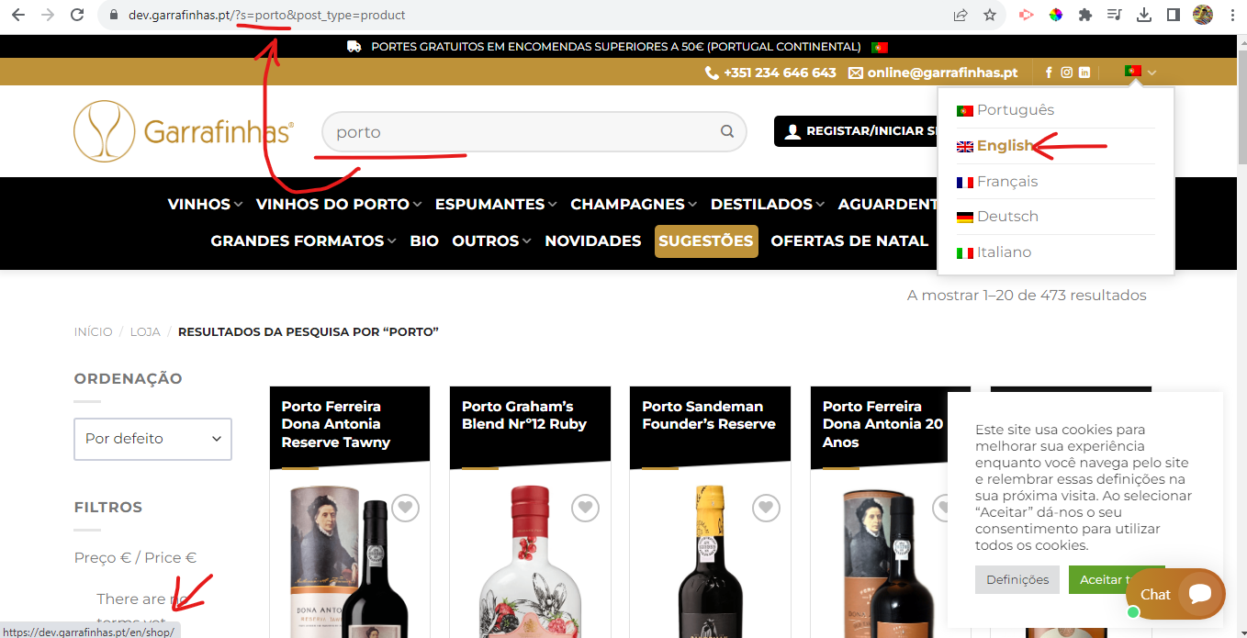The height and width of the screenshot is (638, 1247).
Task: Go to Início in the breadcrumb
Action: click(94, 331)
